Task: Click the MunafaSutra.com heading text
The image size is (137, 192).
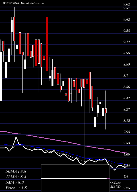Action: click(32, 3)
